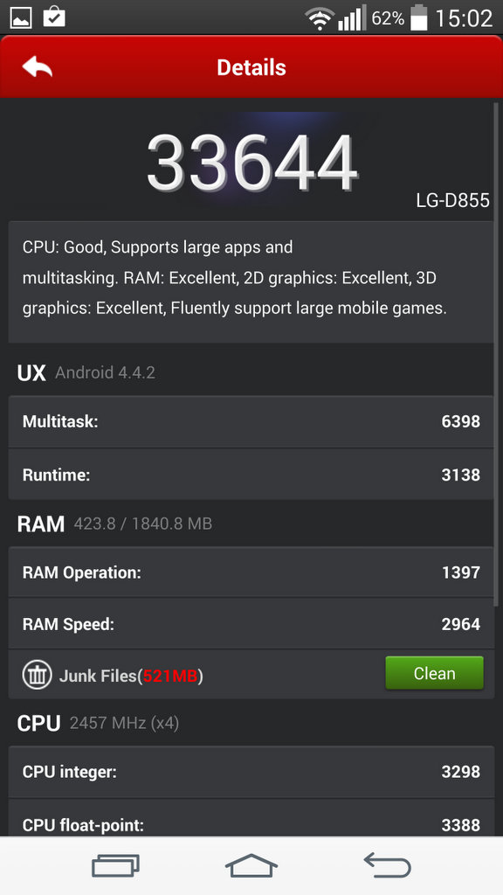Tap the performance summary description box
Image resolution: width=503 pixels, height=895 pixels.
click(251, 282)
